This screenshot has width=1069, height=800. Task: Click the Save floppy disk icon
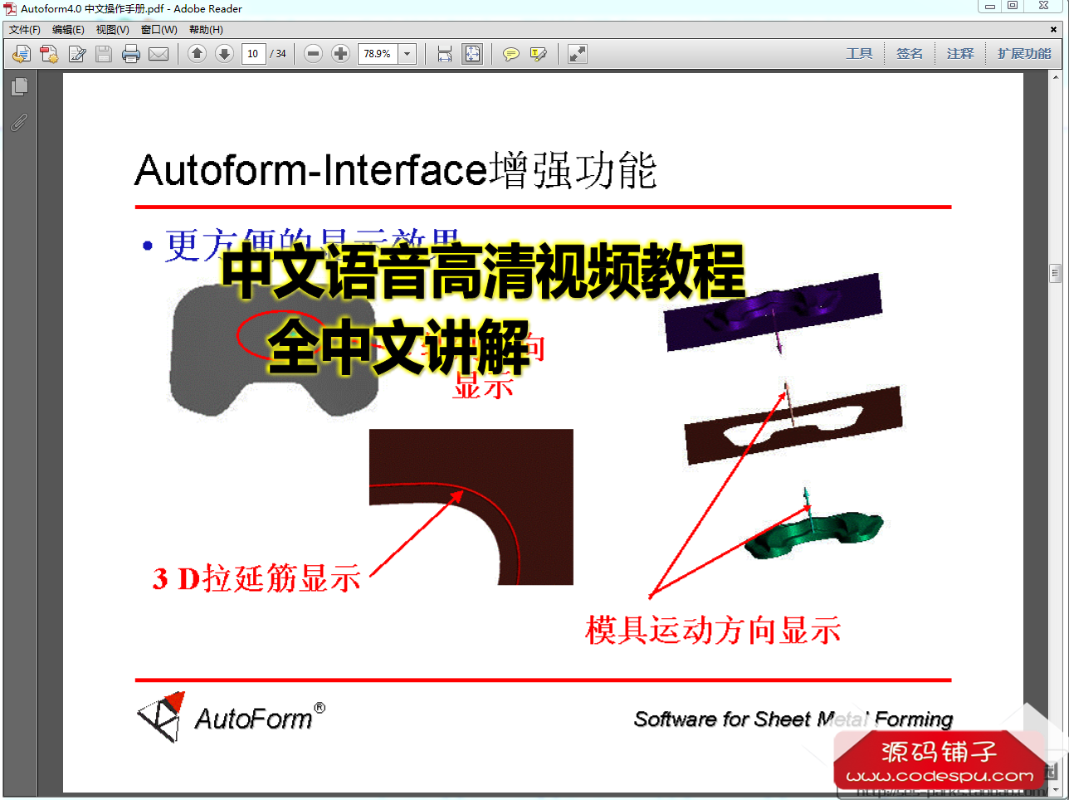(x=104, y=54)
